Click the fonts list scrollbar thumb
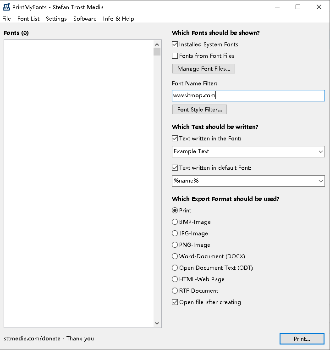This screenshot has width=330, height=350. [x=157, y=51]
